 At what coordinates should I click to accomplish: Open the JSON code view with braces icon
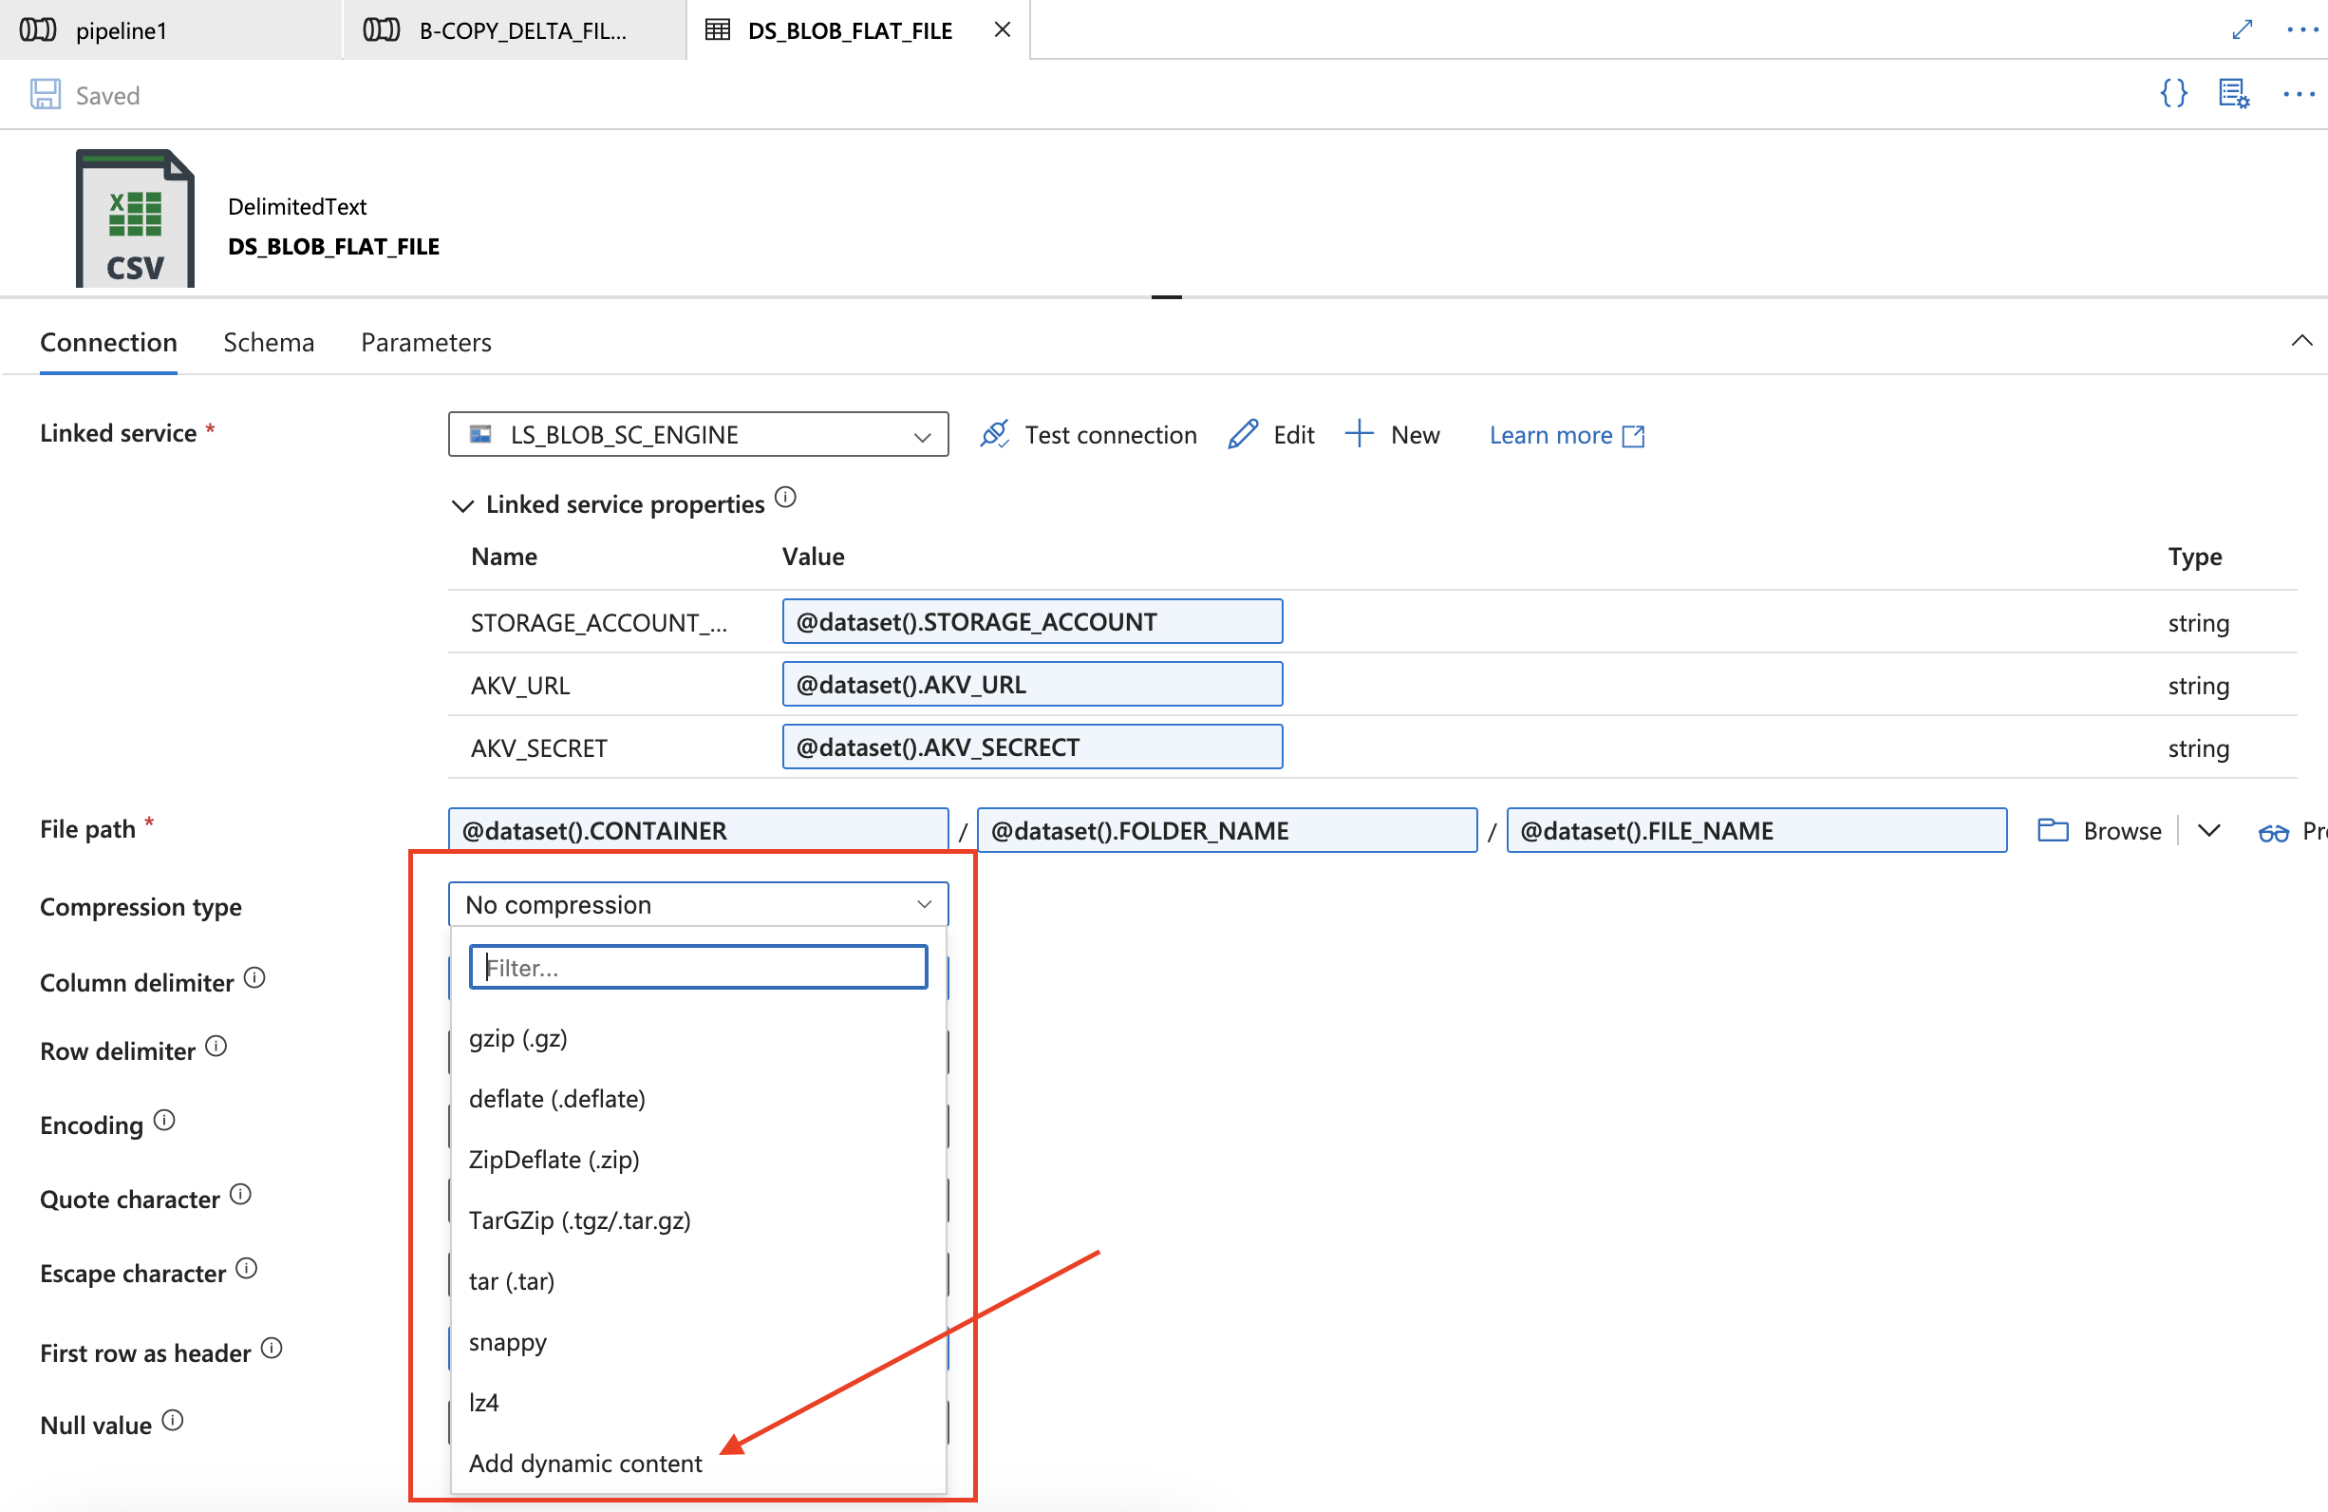click(x=2173, y=94)
